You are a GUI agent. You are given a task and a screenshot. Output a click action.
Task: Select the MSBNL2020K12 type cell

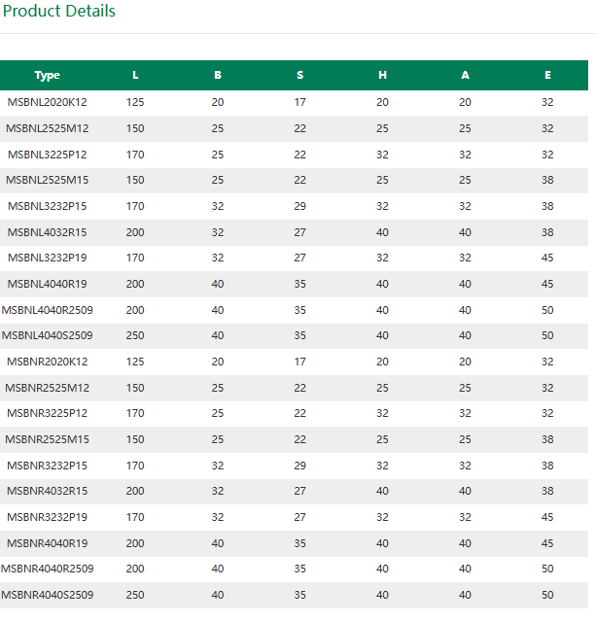48,102
